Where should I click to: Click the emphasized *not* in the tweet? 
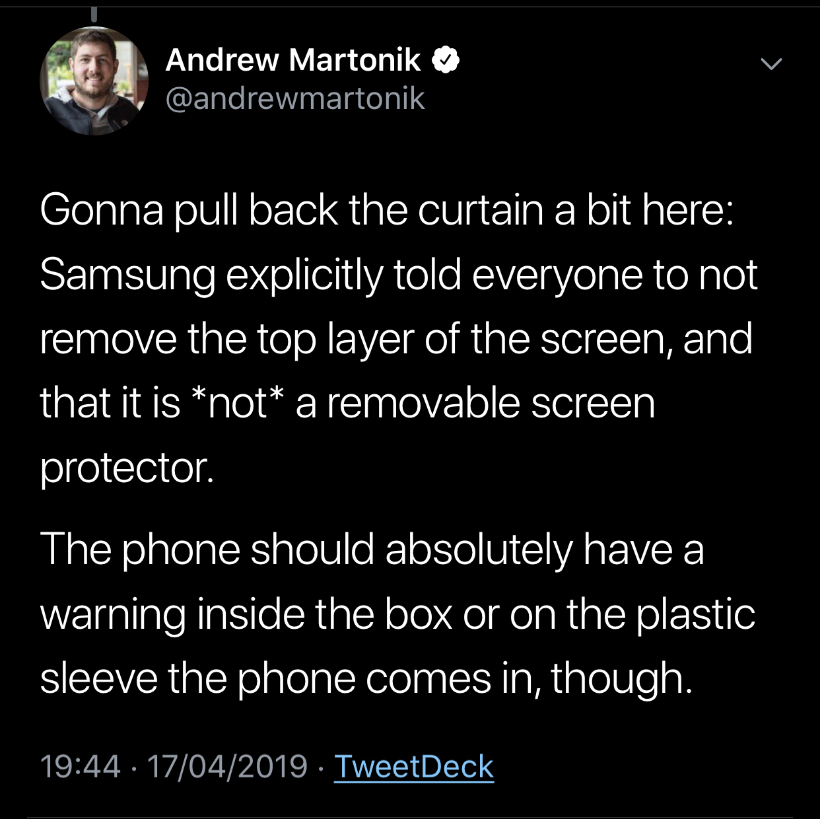[237, 403]
